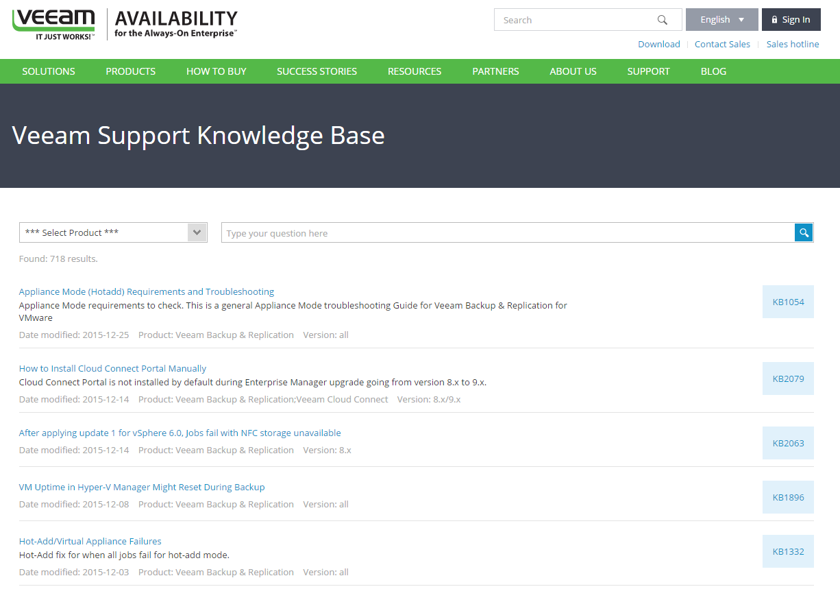The height and width of the screenshot is (589, 840).
Task: Click 'Date modified: 2015-12-25' text
Action: (73, 335)
